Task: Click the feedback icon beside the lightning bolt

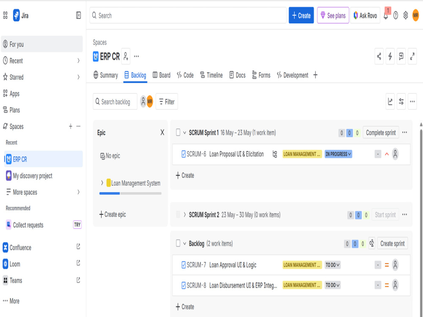Action: pyautogui.click(x=401, y=56)
